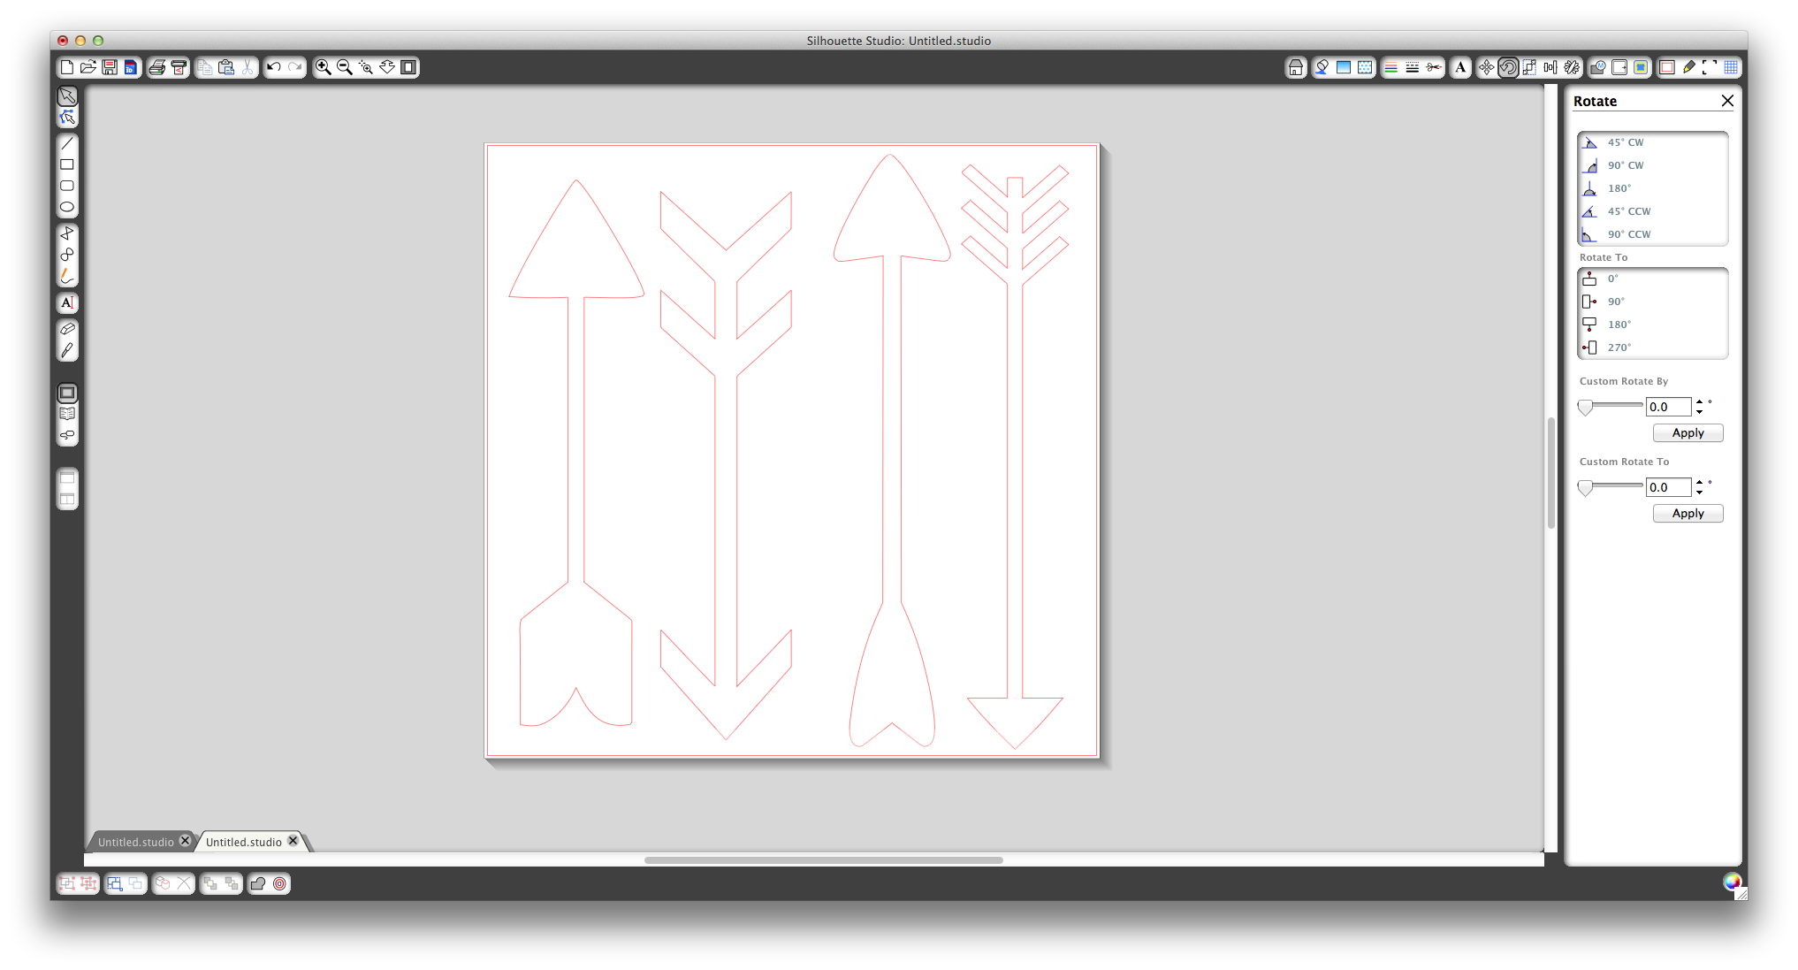Close the second Untitled.studio tab
The height and width of the screenshot is (970, 1798).
pos(293,841)
